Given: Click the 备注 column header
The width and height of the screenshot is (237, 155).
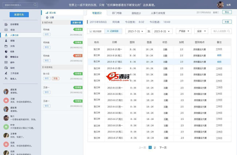Looking at the screenshot, I should click(219, 42).
